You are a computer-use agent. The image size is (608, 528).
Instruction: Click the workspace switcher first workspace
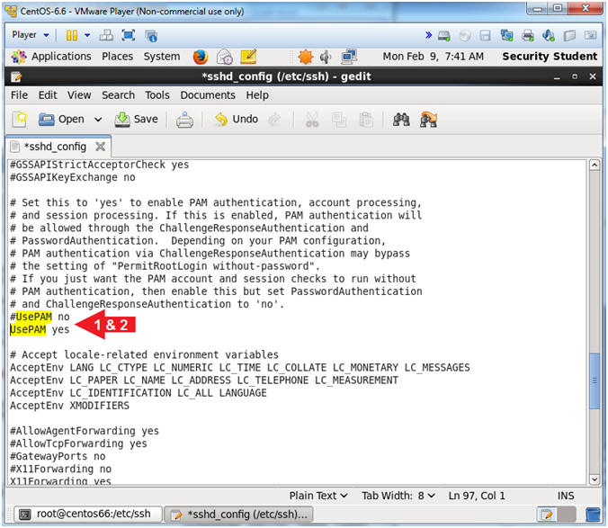pos(547,515)
